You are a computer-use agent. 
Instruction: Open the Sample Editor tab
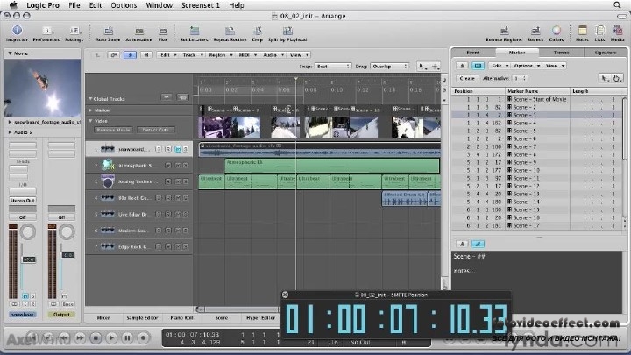[142, 318]
